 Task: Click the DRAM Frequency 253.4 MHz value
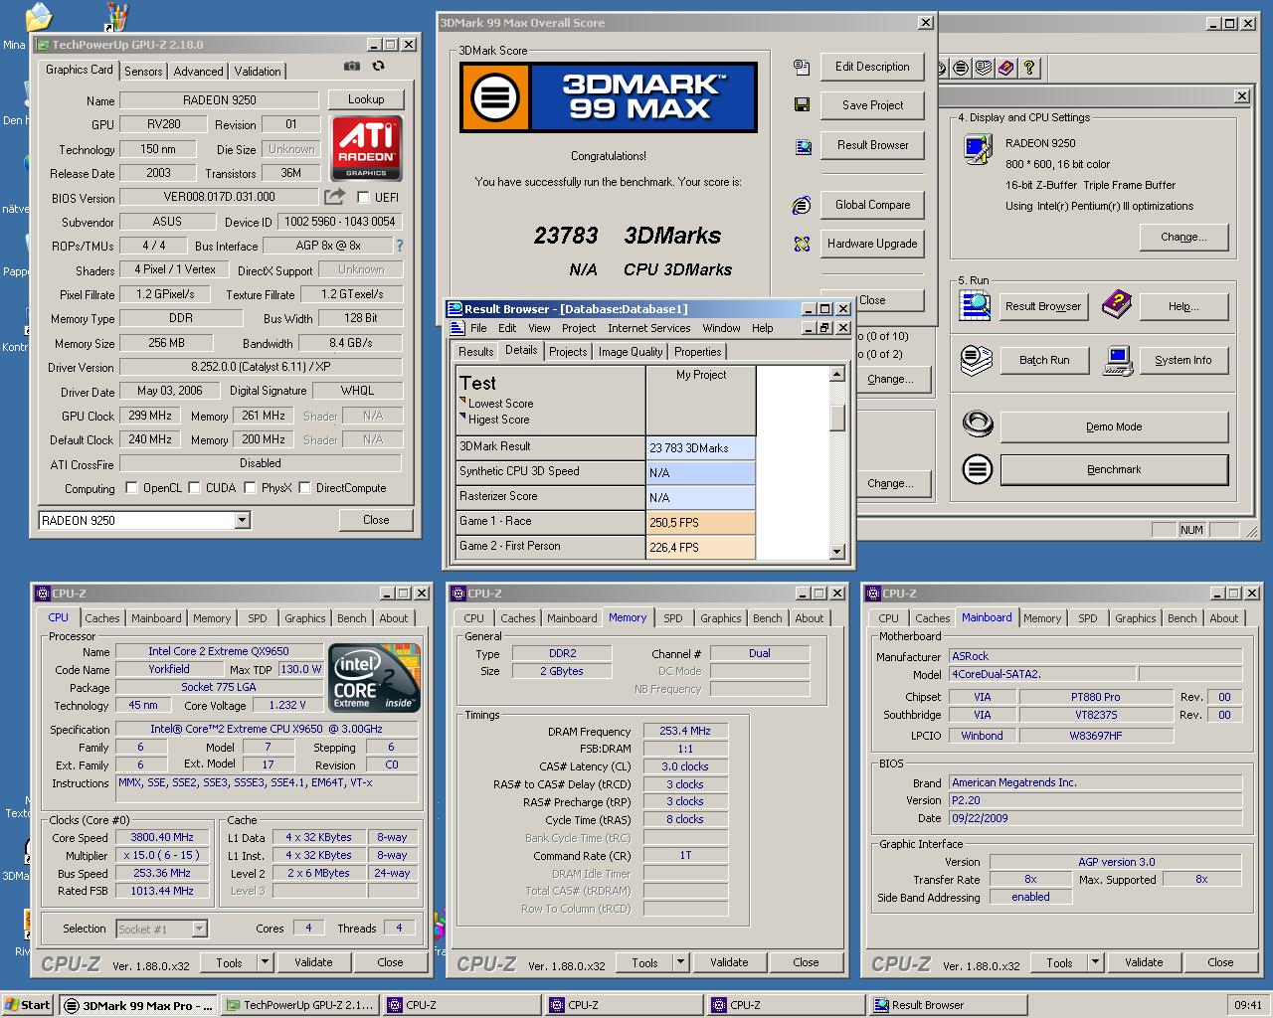pyautogui.click(x=685, y=731)
